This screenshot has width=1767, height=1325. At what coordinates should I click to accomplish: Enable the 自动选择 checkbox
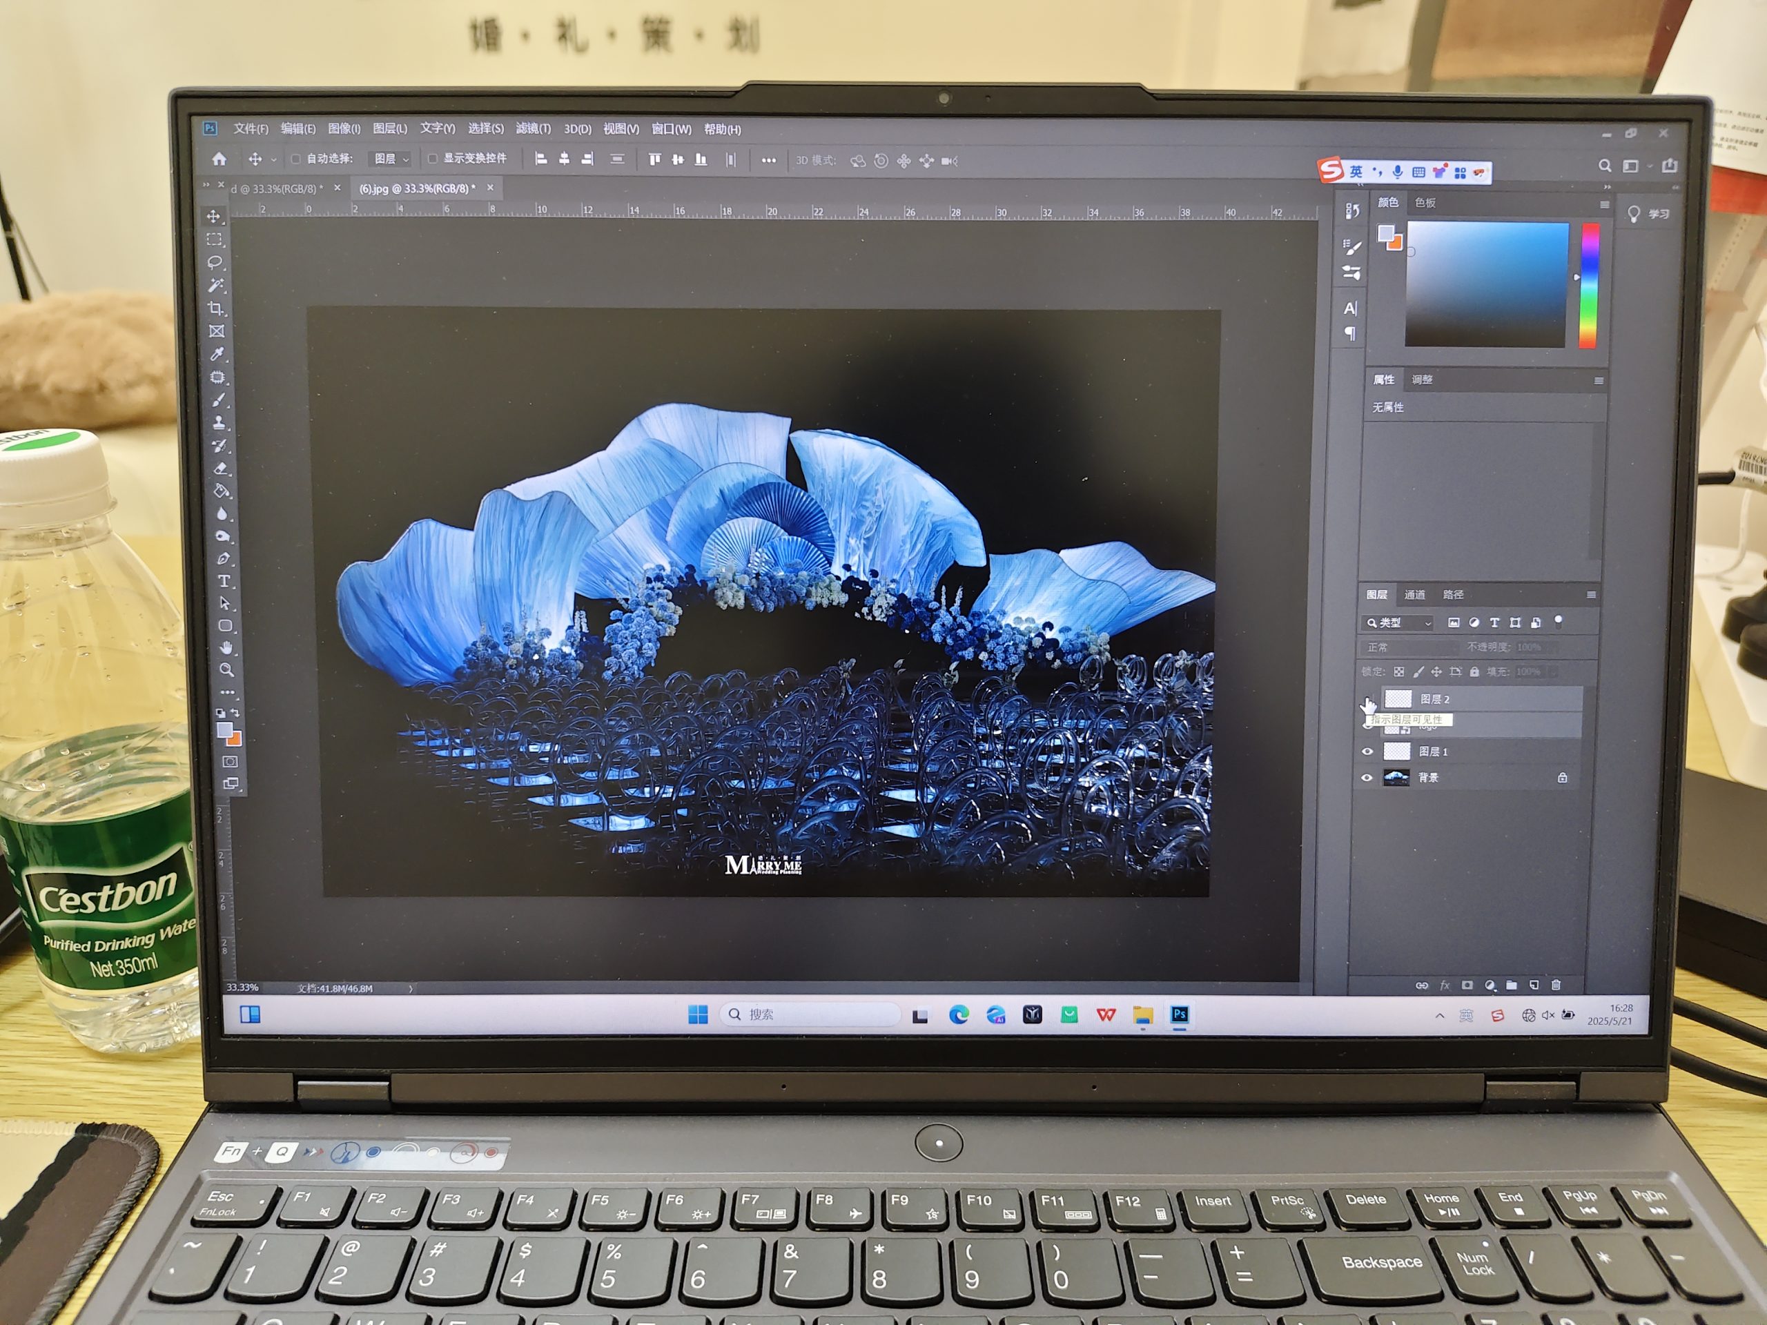click(295, 159)
